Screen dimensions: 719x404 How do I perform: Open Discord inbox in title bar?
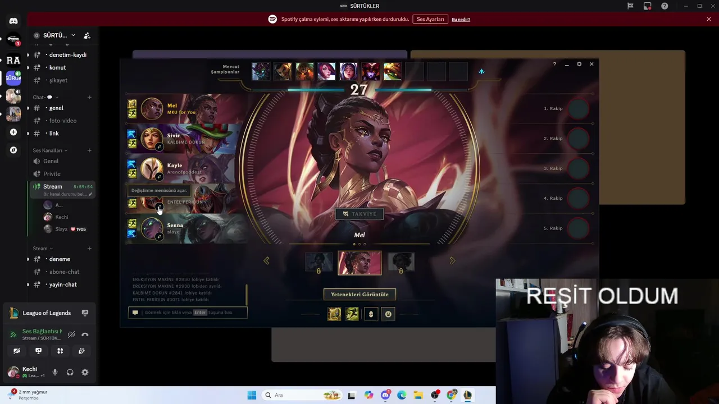pyautogui.click(x=648, y=6)
